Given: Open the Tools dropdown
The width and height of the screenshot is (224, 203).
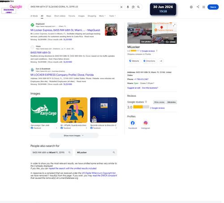Looking at the screenshot, I should pyautogui.click(x=112, y=16).
